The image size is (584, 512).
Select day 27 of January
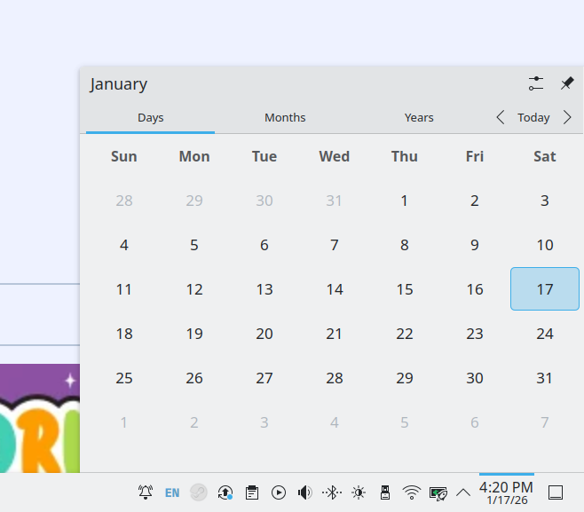pos(264,378)
